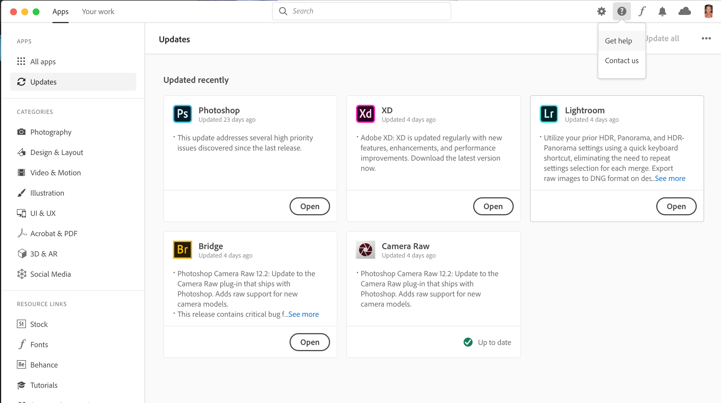Image resolution: width=721 pixels, height=403 pixels.
Task: Click the Photoshop Ps app icon
Action: coord(183,114)
